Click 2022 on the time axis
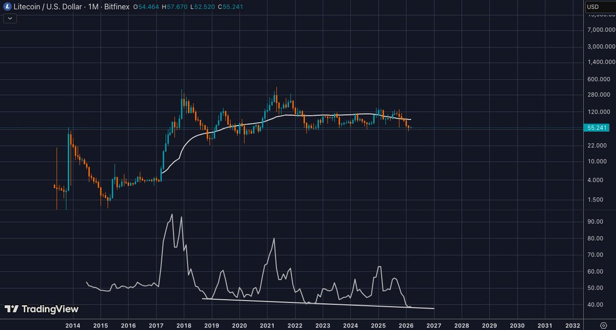This screenshot has height=330, width=616. click(x=295, y=325)
